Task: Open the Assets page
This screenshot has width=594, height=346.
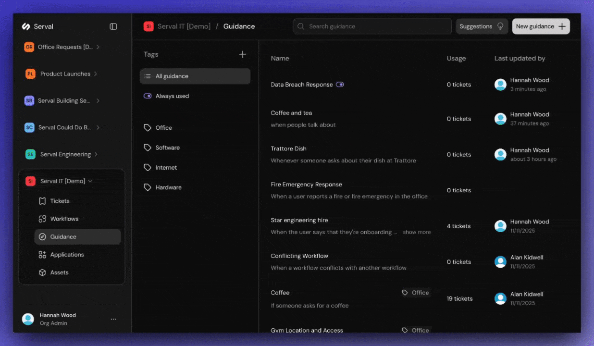Action: [77, 272]
